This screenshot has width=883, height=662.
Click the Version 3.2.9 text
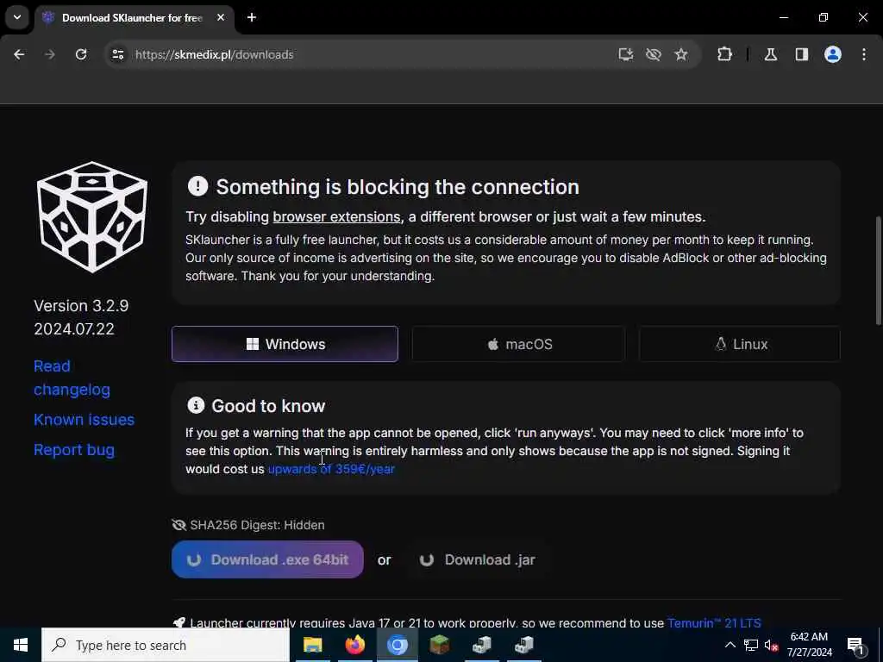81,306
